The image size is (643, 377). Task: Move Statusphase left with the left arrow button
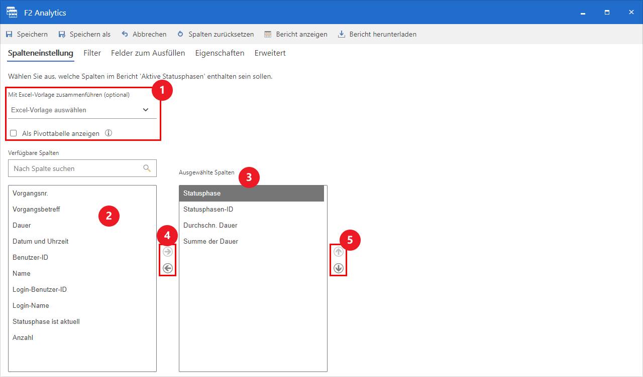coord(167,268)
